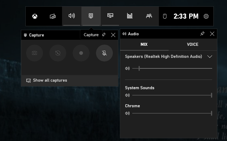Open Game Bar settings gear

click(x=206, y=16)
